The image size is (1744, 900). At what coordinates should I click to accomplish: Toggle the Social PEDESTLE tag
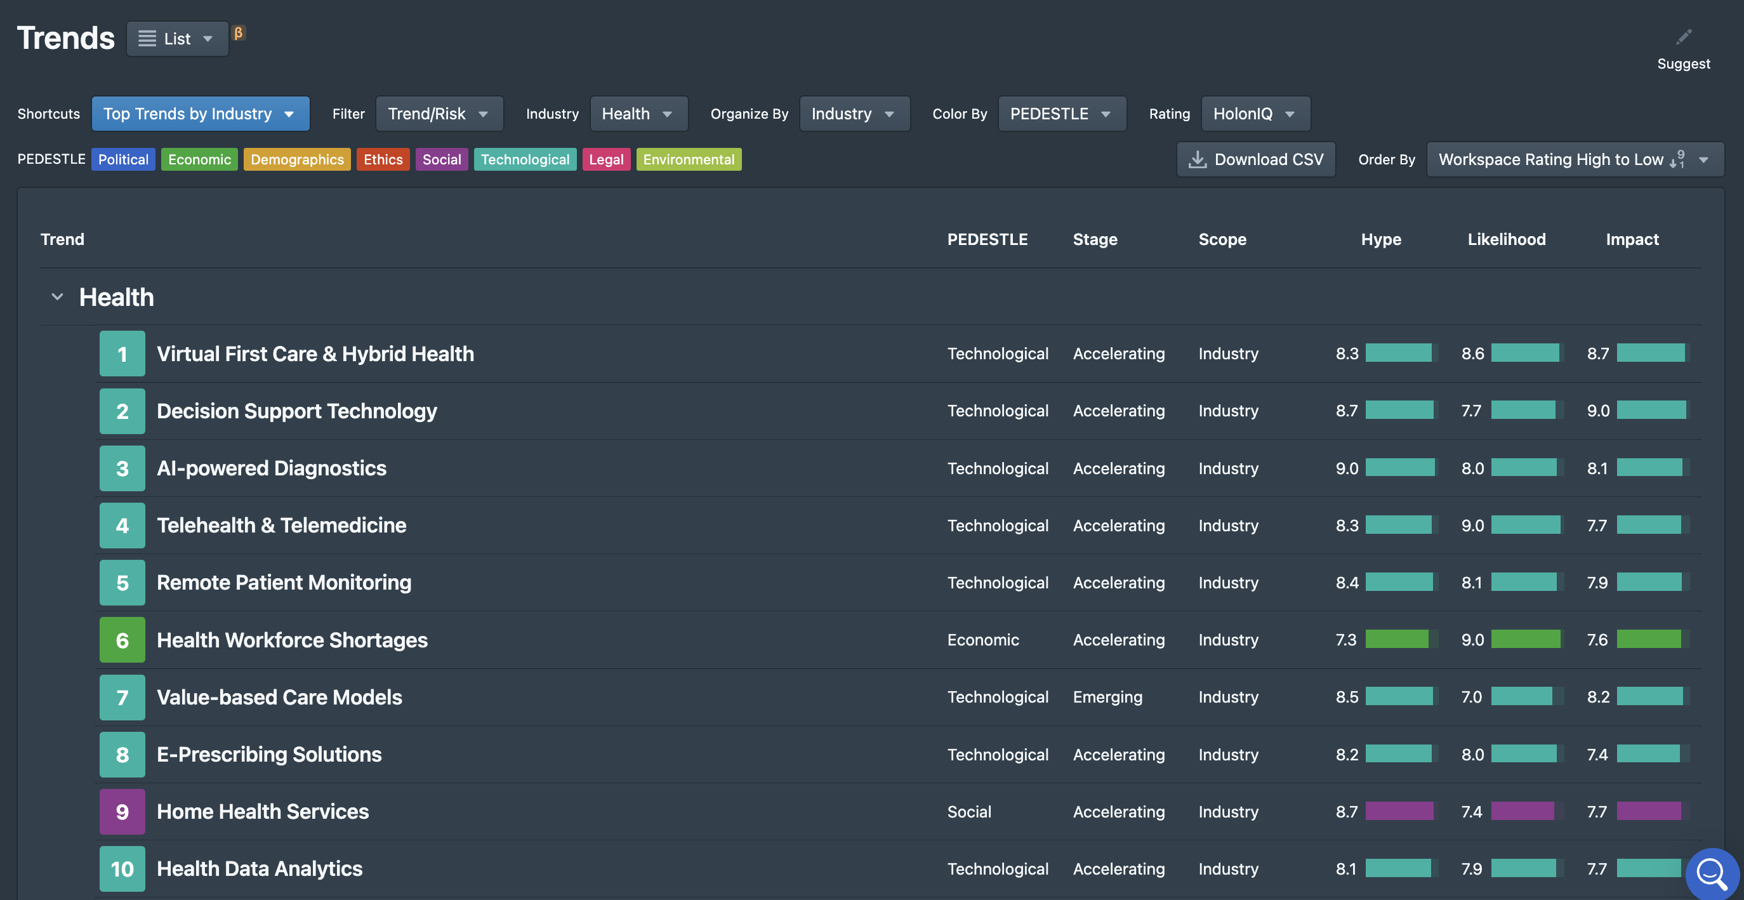click(x=442, y=159)
